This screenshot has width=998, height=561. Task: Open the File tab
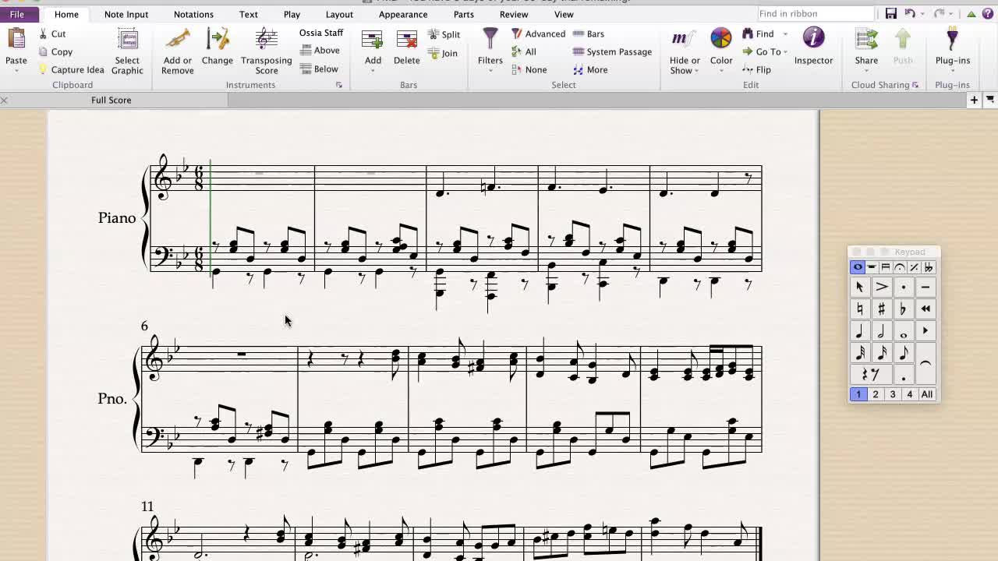tap(16, 14)
